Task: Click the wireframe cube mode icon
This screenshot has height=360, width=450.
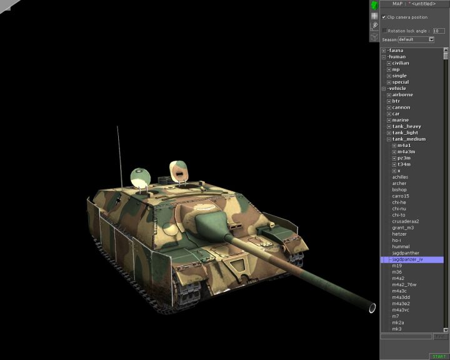Action: (x=374, y=36)
